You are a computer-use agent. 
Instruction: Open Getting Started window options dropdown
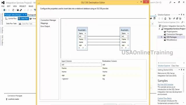click(x=179, y=70)
